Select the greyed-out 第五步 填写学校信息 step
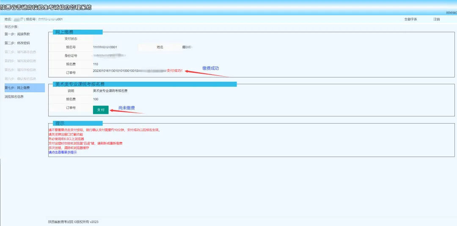Screen dimensions: 457x226 pyautogui.click(x=20, y=70)
